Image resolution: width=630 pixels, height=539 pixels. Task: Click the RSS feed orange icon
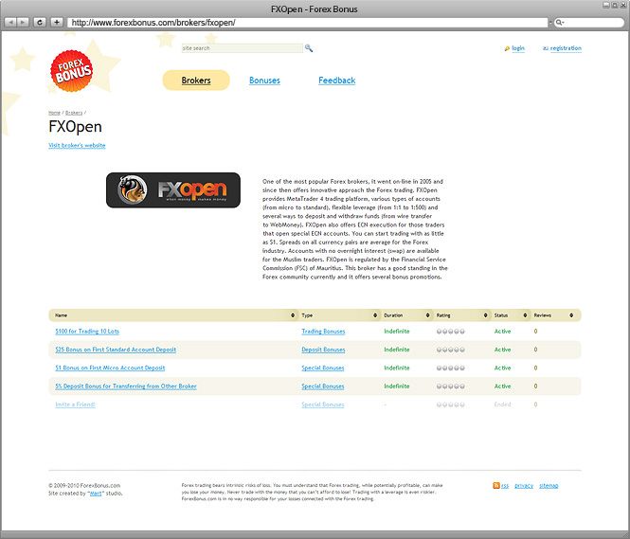496,486
